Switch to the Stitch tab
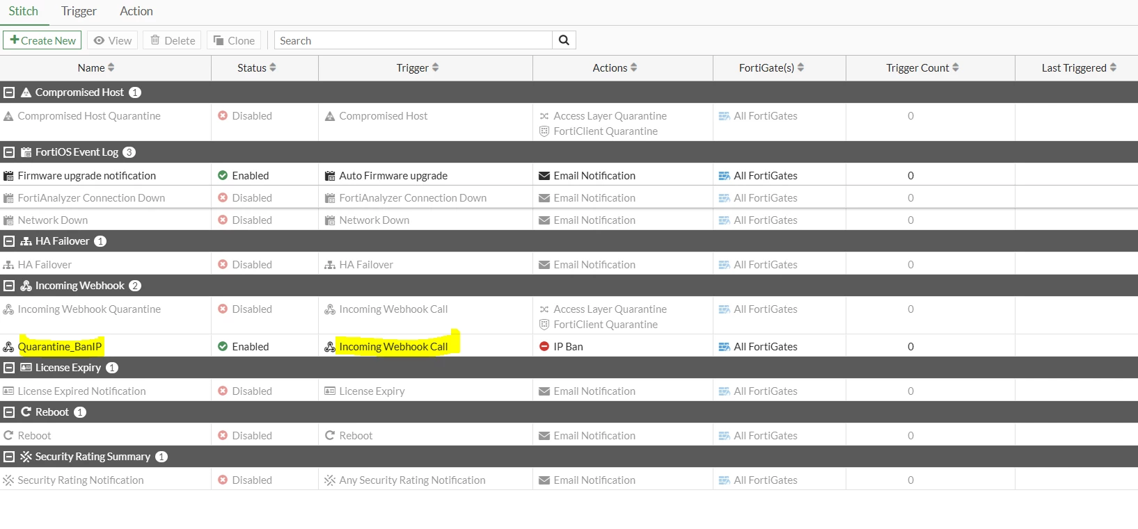This screenshot has height=529, width=1138. pos(24,11)
